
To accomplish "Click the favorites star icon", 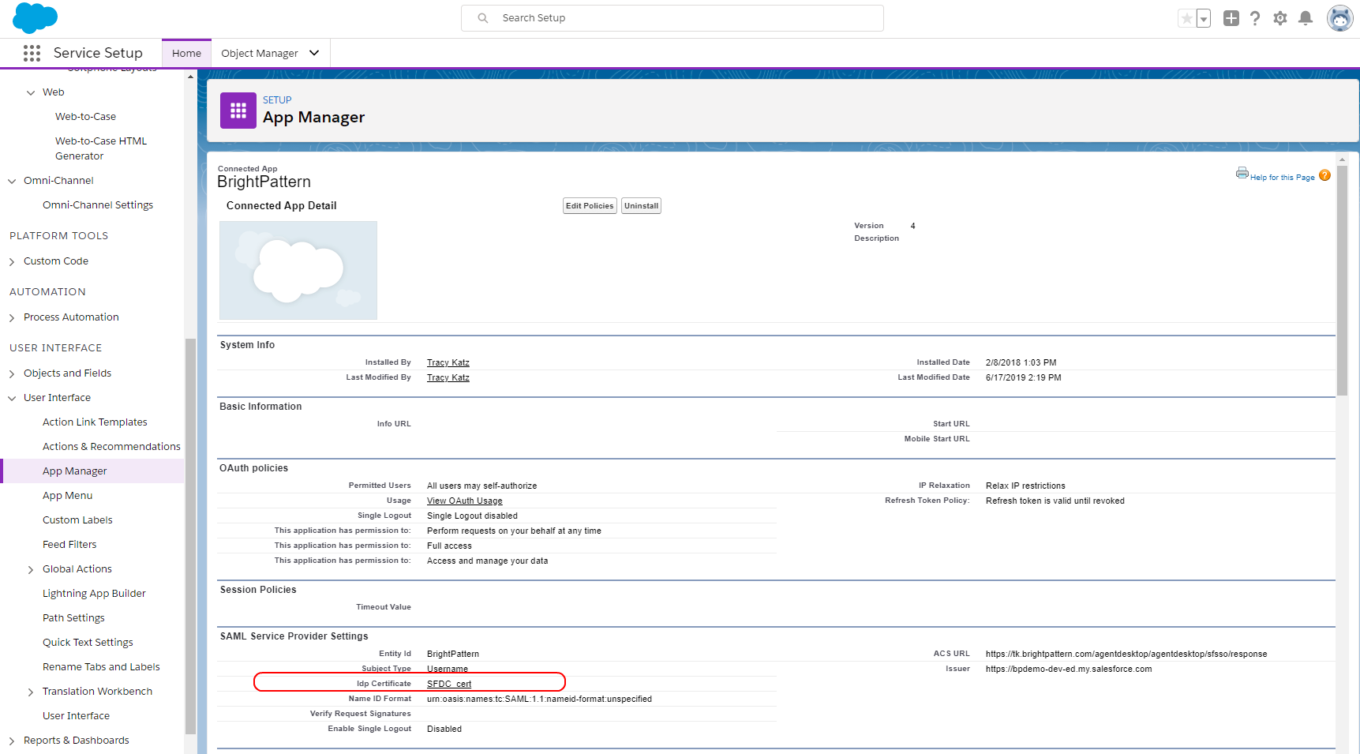I will point(1186,18).
